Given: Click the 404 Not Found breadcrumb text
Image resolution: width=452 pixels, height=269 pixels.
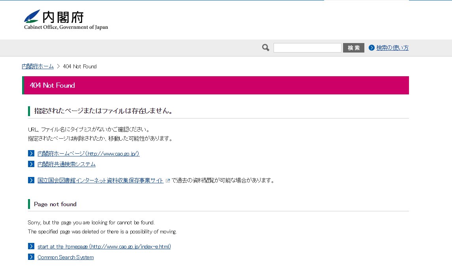Looking at the screenshot, I should [x=80, y=66].
